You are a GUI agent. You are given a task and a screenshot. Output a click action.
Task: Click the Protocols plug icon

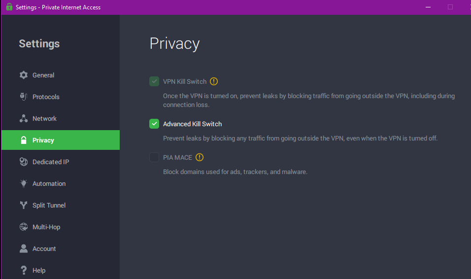click(24, 97)
